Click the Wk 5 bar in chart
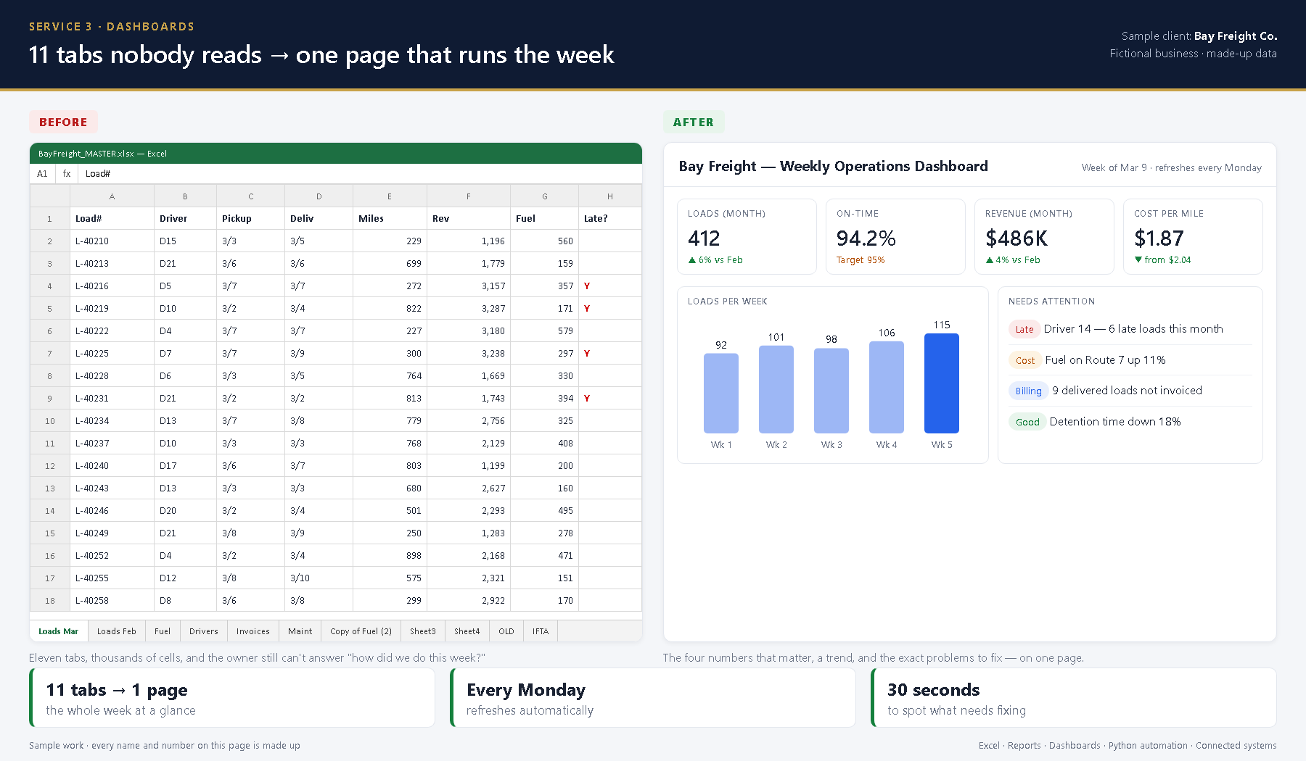The height and width of the screenshot is (761, 1306). pos(942,383)
